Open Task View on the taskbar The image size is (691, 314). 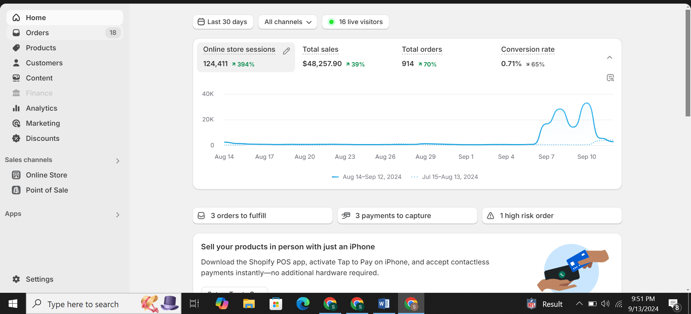pos(194,304)
